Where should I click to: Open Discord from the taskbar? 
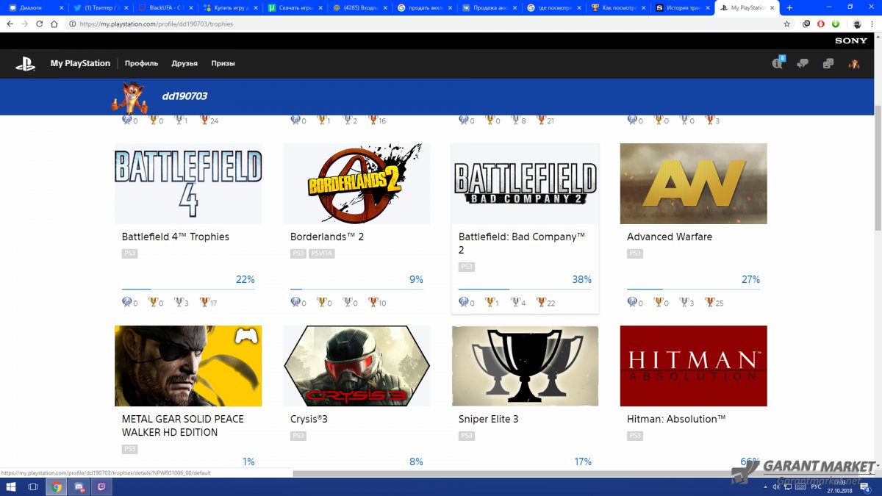79,486
